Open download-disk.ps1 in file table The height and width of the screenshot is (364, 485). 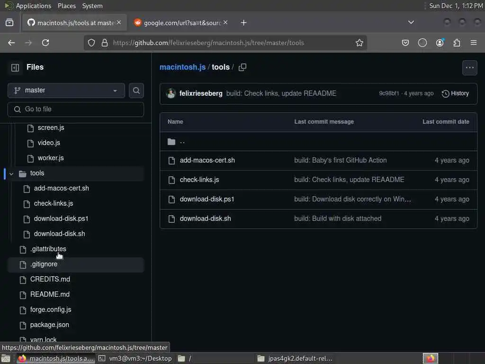click(x=207, y=200)
